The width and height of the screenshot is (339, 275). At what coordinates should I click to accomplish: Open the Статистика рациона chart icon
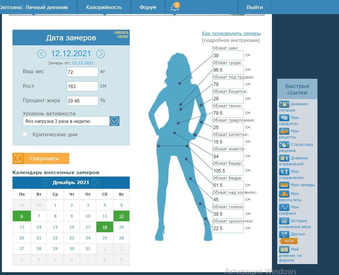point(284,145)
